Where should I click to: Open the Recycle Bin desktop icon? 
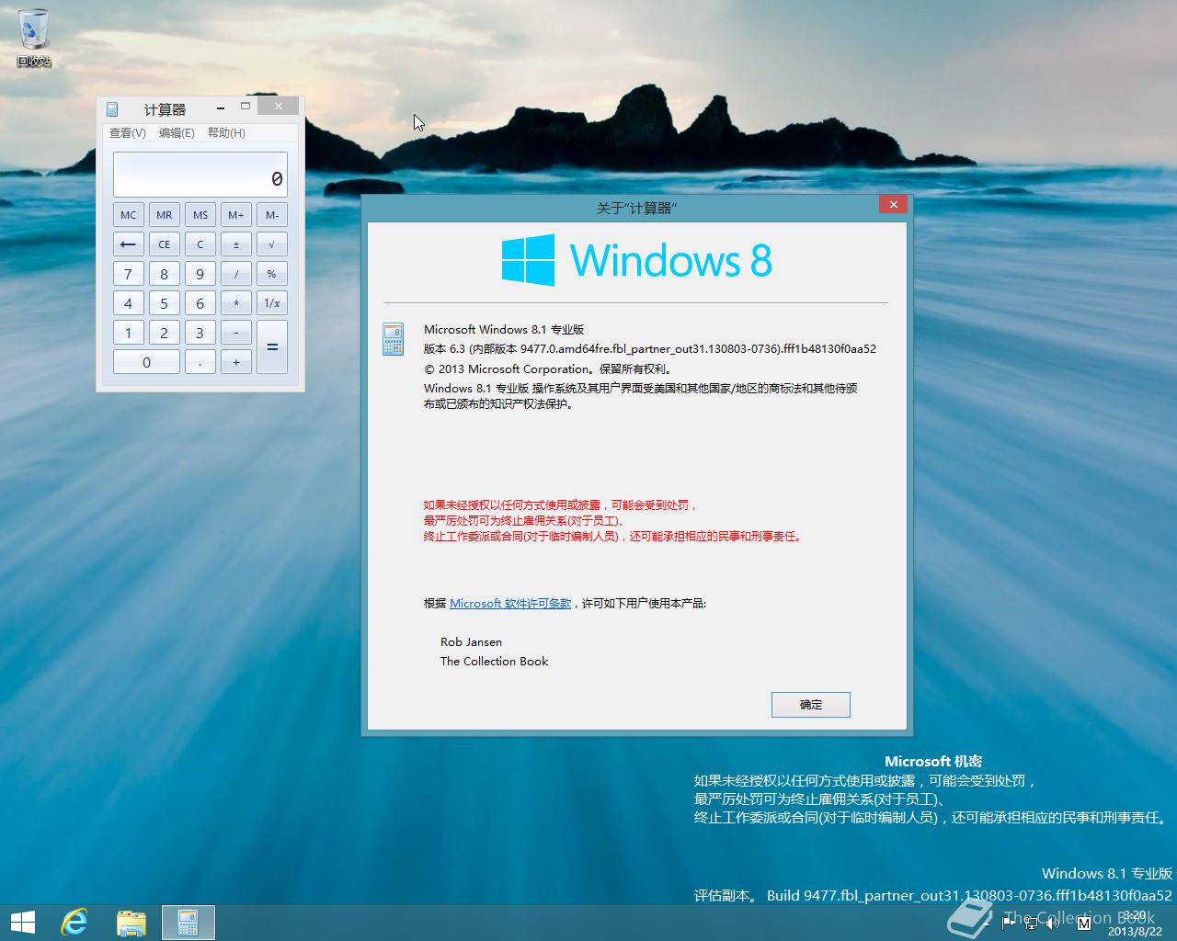pyautogui.click(x=34, y=37)
